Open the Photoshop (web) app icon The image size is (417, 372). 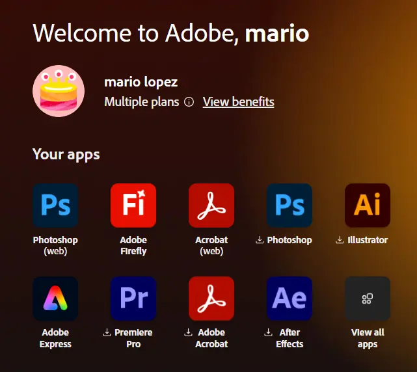[55, 206]
